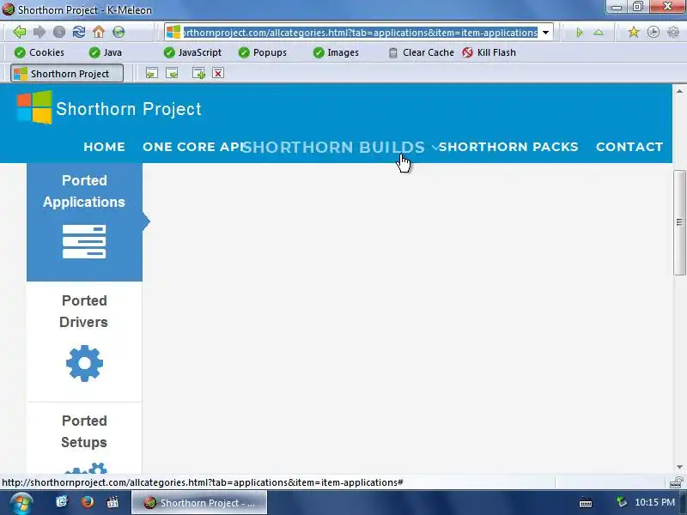Click the Kill Flash button
Image resolution: width=687 pixels, height=515 pixels.
pos(489,52)
